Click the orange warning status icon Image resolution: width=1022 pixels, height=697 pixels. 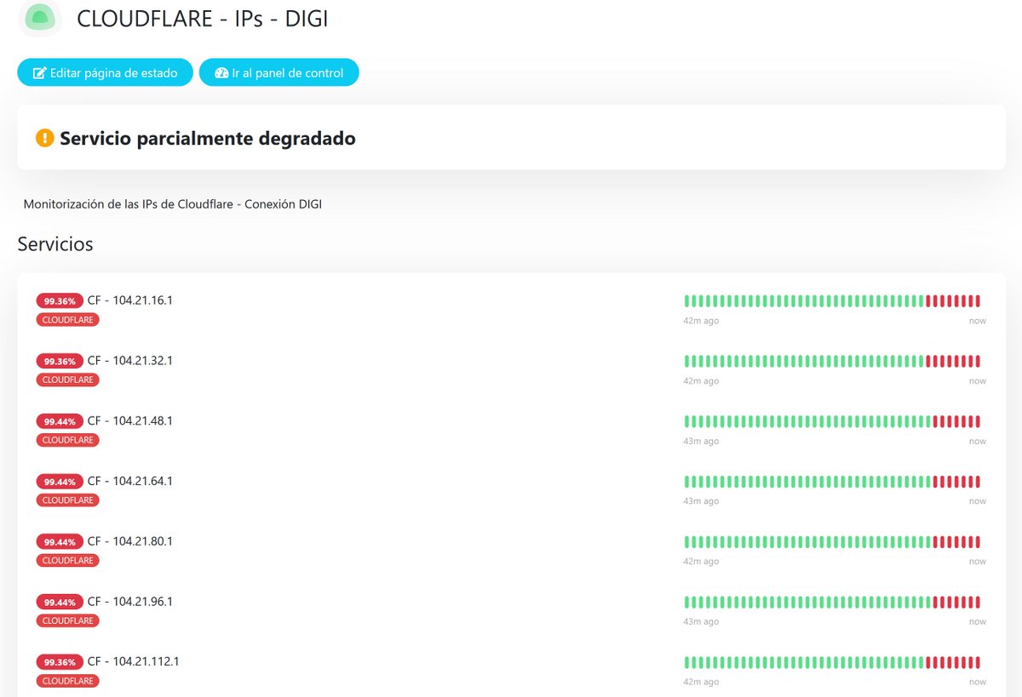click(44, 138)
